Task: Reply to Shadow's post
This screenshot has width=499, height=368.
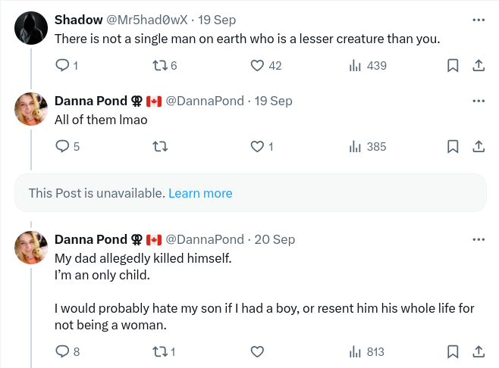Action: coord(63,66)
